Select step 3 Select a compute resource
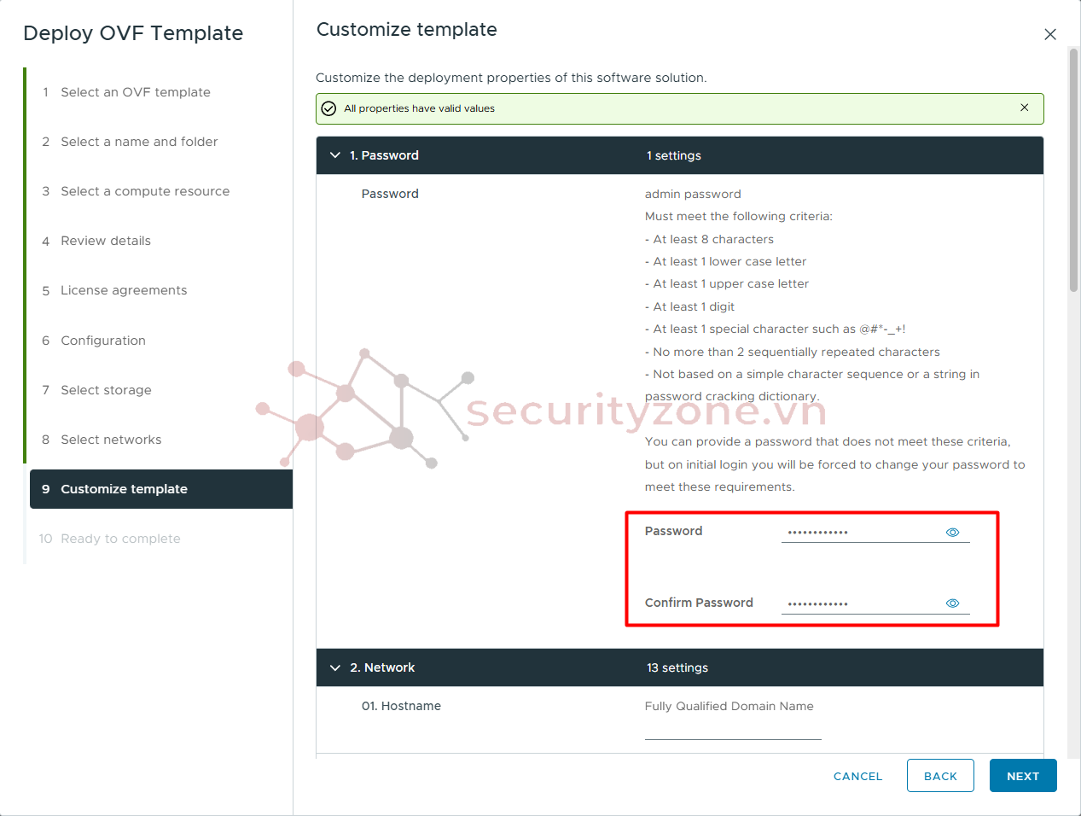The width and height of the screenshot is (1081, 816). point(145,191)
